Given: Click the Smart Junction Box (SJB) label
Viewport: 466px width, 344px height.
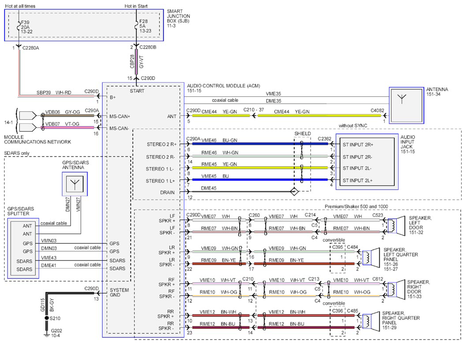Looking at the screenshot, I should click(x=178, y=18).
